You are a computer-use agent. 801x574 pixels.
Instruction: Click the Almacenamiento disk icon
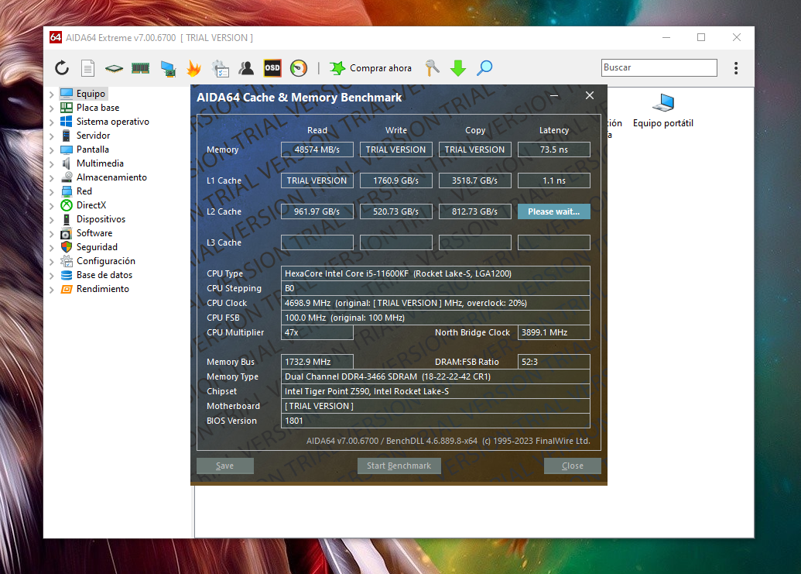pyautogui.click(x=67, y=177)
